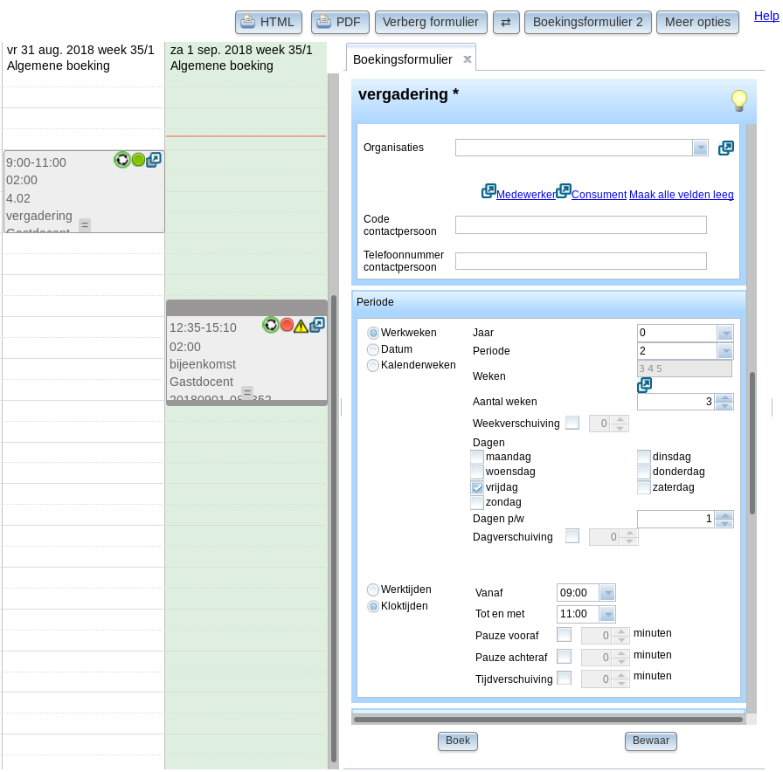Enable the Dagverschuiving checkbox

[572, 536]
